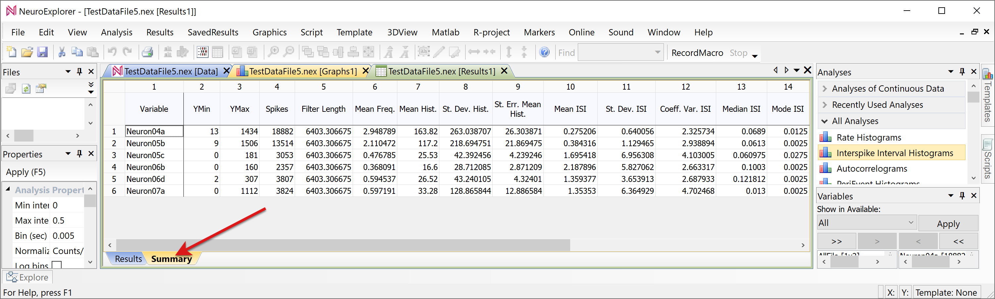
Task: Open the Analysis menu
Action: pos(116,32)
